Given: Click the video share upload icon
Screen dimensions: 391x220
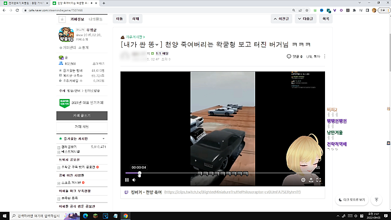Looking at the screenshot, I should pos(311,180).
